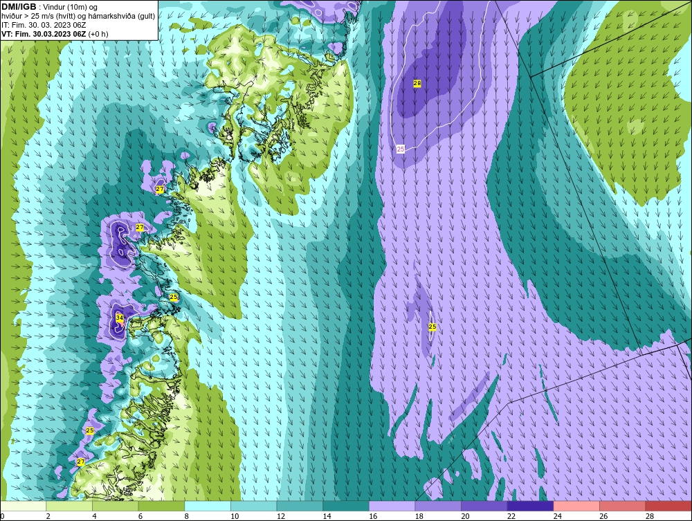The height and width of the screenshot is (521, 692).
Task: Click the 'VT: Fim. 30.03.2023 06Z' line
Action: click(44, 34)
